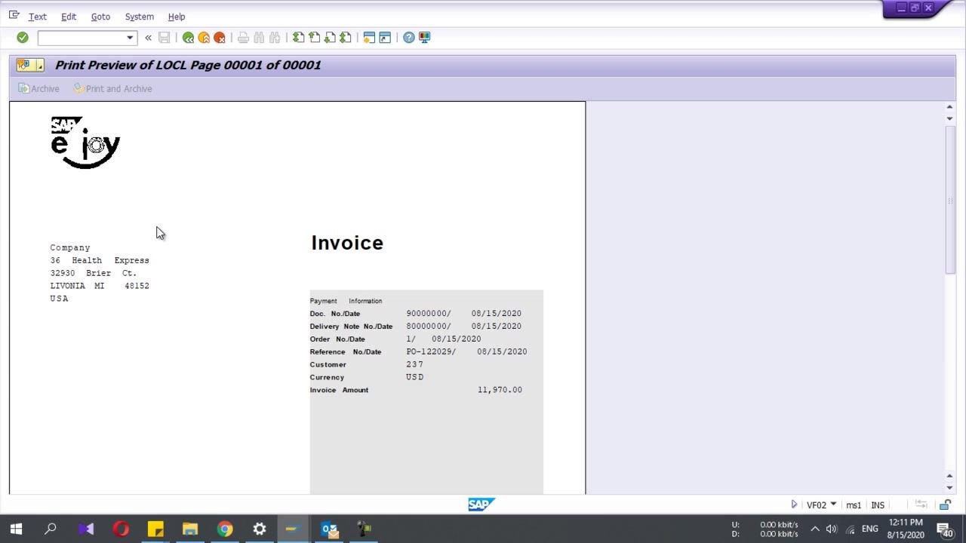
Task: Click the invoice amount 11,970.00
Action: (500, 390)
